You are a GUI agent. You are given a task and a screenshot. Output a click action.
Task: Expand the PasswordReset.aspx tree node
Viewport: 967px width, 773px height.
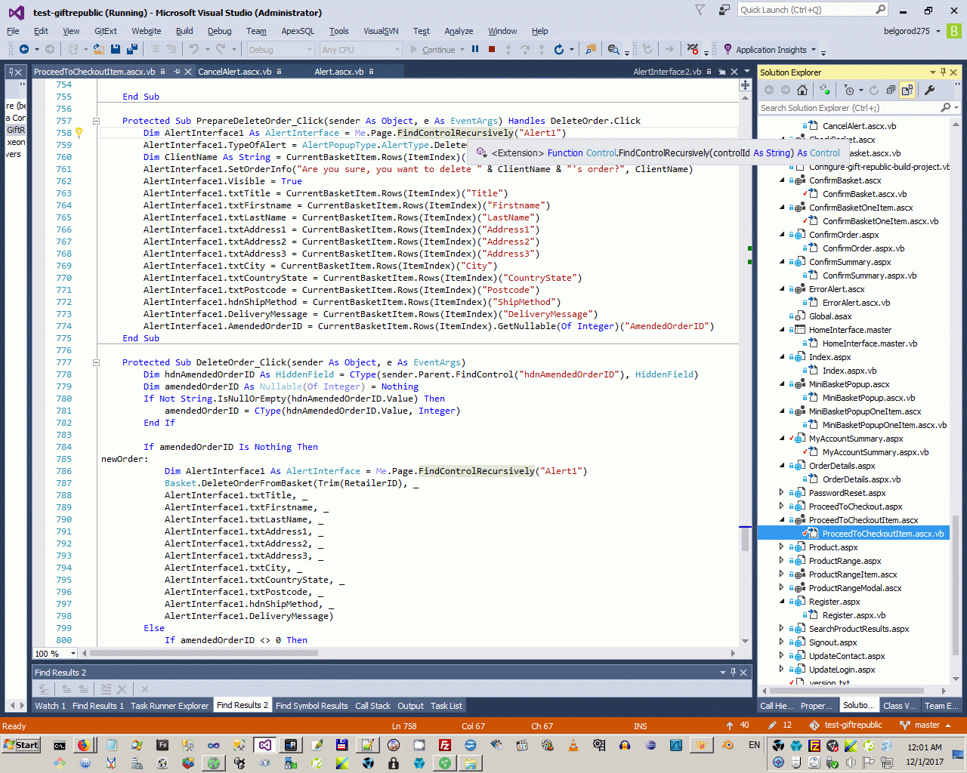tap(782, 493)
